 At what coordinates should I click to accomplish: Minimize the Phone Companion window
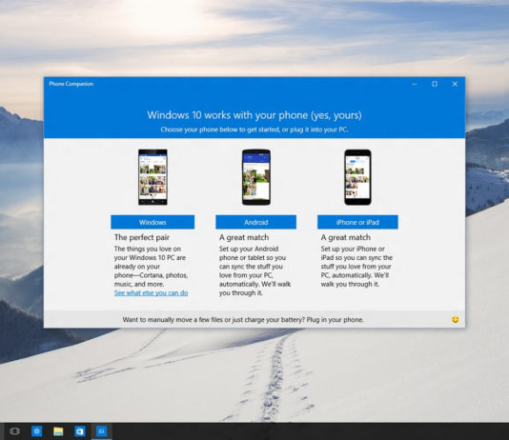(415, 84)
